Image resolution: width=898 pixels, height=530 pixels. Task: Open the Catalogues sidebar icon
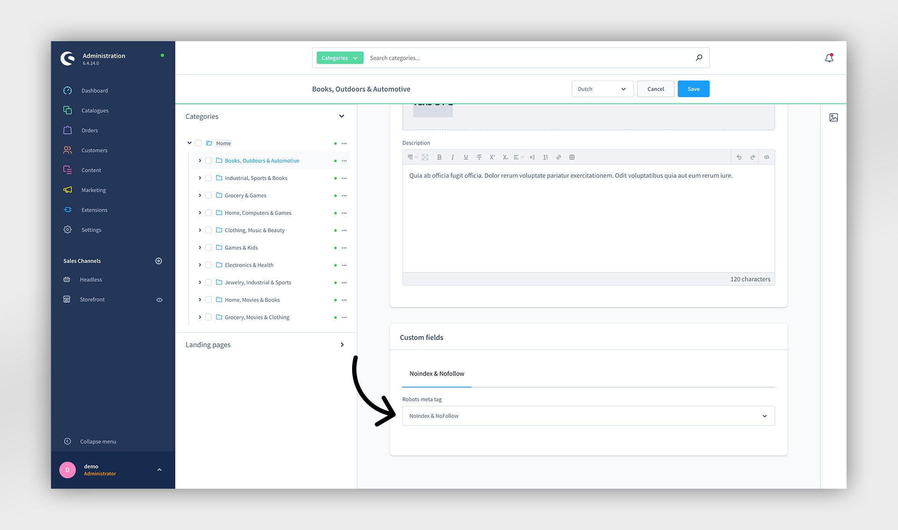pyautogui.click(x=68, y=110)
